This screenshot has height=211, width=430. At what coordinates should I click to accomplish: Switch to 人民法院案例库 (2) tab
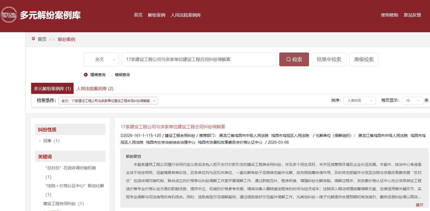tap(95, 89)
